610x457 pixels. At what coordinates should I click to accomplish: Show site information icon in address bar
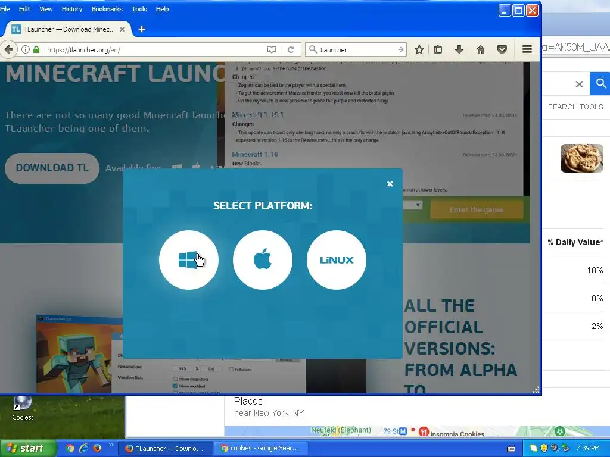[x=26, y=49]
